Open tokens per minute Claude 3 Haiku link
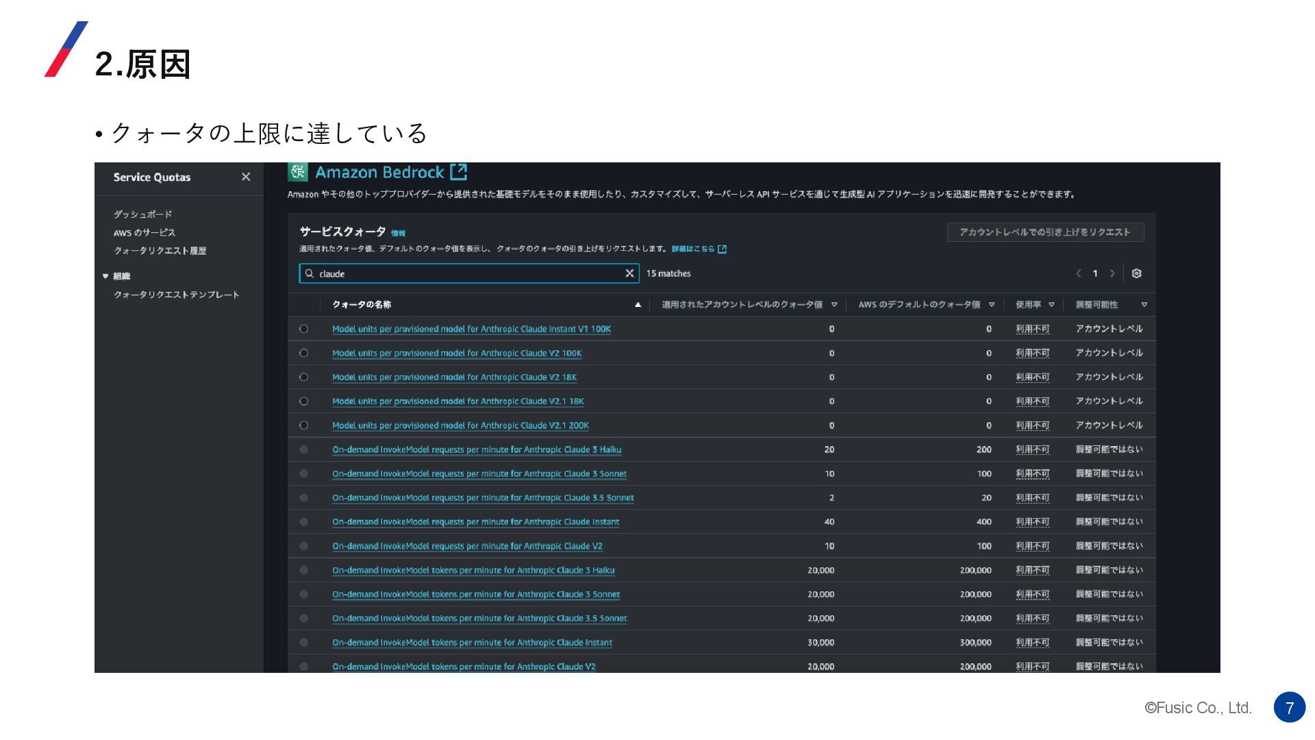Viewport: 1315px width, 740px height. click(x=473, y=570)
